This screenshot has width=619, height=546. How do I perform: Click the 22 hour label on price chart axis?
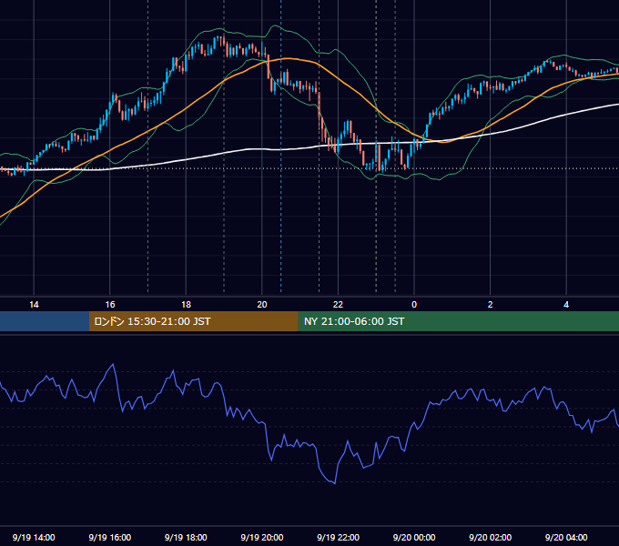click(338, 305)
